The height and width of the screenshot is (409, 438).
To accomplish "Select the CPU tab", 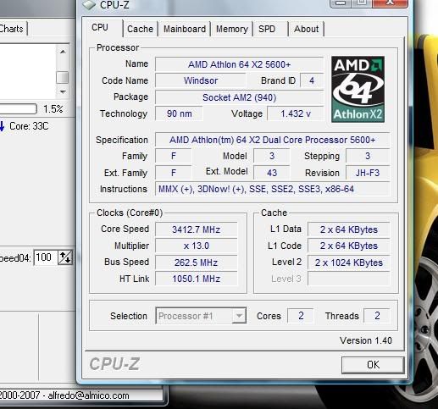I will click(100, 27).
